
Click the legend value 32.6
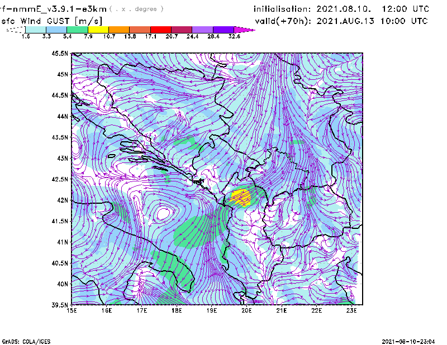(234, 36)
